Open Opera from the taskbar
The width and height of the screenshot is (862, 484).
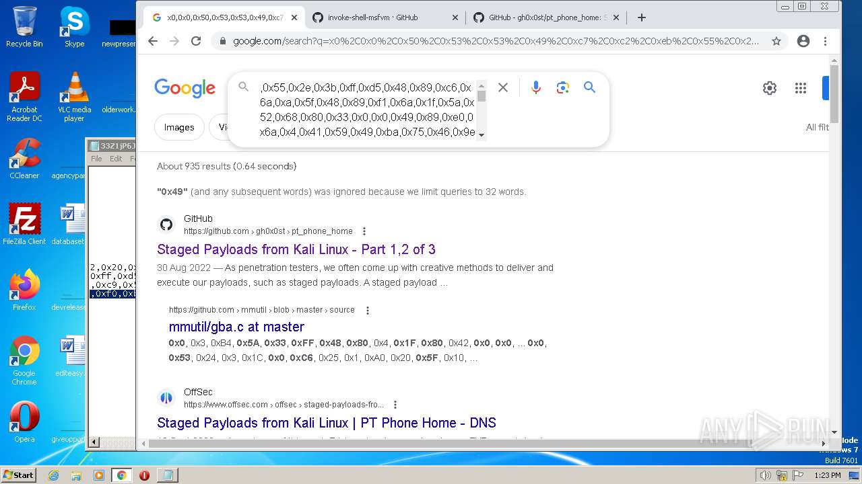[x=144, y=475]
